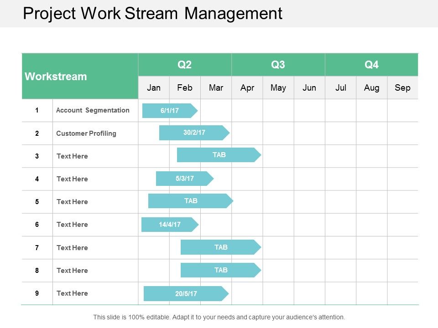Click Text Here label in row 9
438x328 pixels.
coord(72,293)
